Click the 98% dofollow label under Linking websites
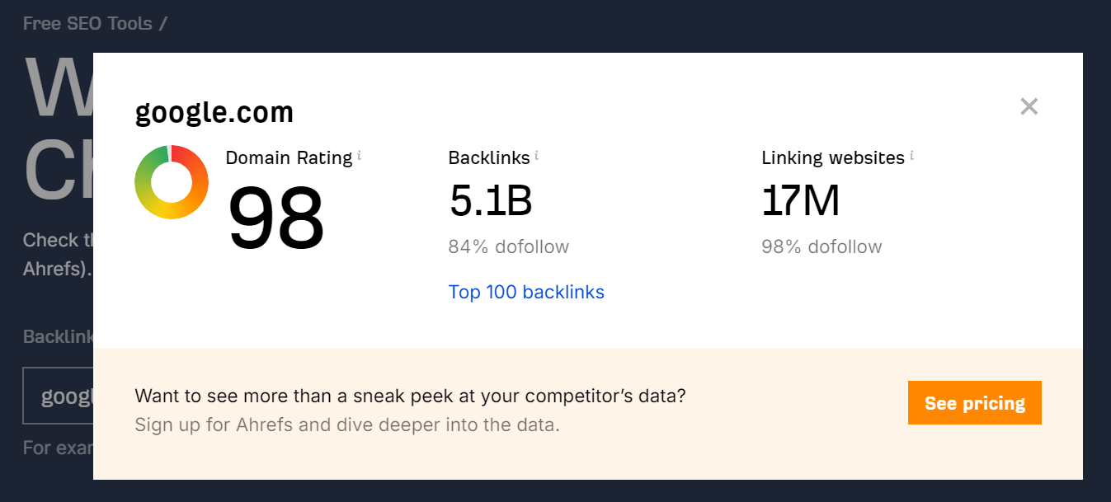Screen dimensions: 1111x502 tap(821, 246)
